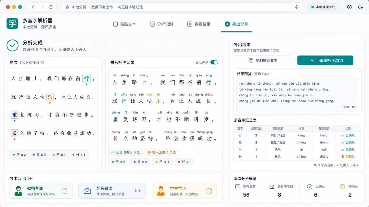Click the 前行 / 行走 table cell
The image size is (369, 207).
coord(278,135)
